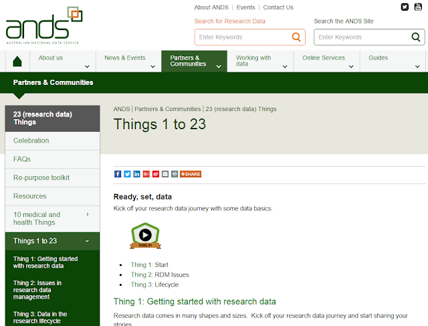Jump to Thing 3: Lifecycle

[154, 284]
